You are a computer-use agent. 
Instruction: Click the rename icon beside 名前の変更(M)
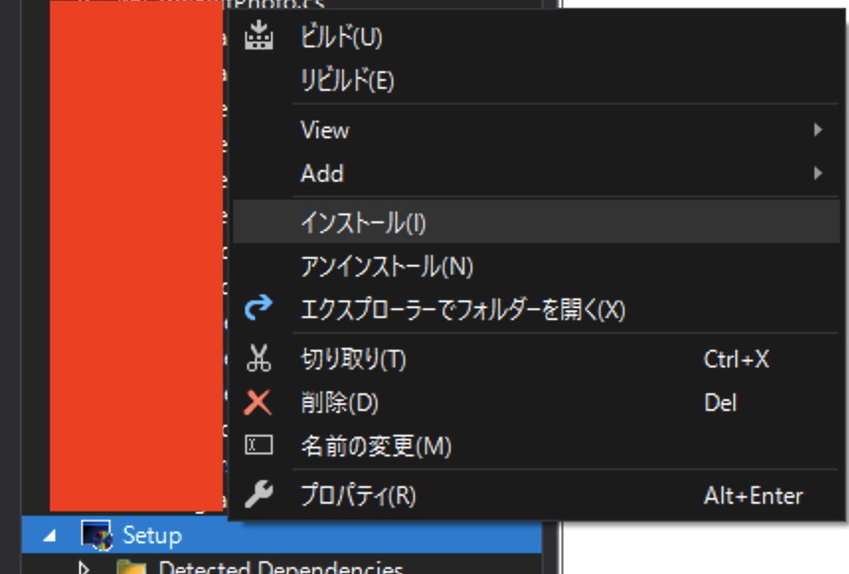pyautogui.click(x=257, y=447)
